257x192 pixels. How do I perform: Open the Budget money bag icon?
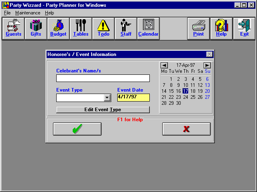click(x=58, y=28)
